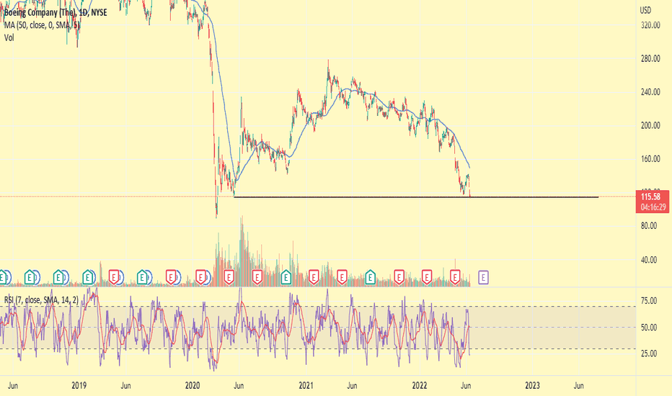The image size is (672, 396).
Task: Open the January 2019 green earnings marker
Action: (88, 277)
